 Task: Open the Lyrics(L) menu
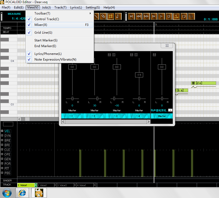tap(76, 8)
